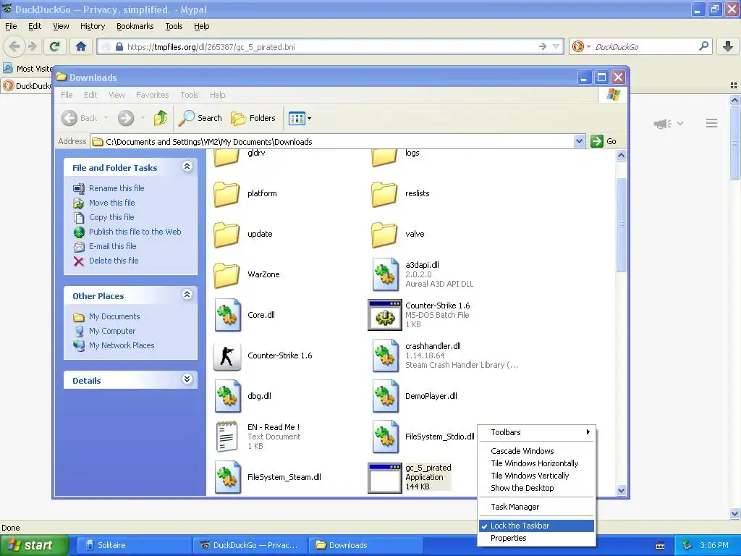Select the Core.dll file icon
The image size is (741, 556).
click(x=227, y=315)
